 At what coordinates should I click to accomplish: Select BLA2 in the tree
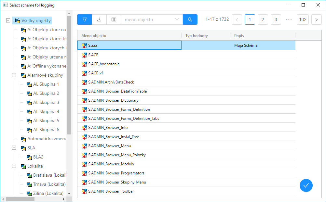tap(38, 157)
